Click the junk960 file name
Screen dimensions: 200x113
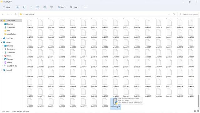(30, 86)
